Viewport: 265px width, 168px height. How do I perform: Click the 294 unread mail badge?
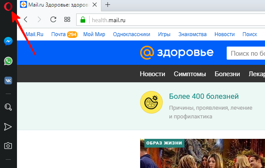click(x=72, y=34)
